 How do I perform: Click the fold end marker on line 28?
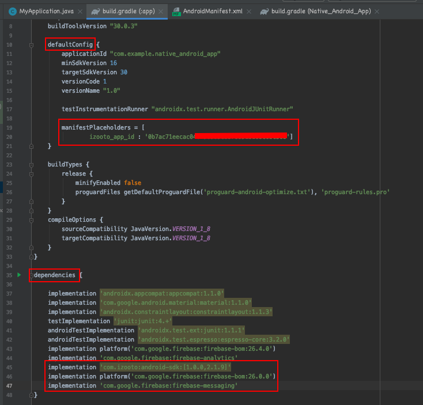click(31, 211)
